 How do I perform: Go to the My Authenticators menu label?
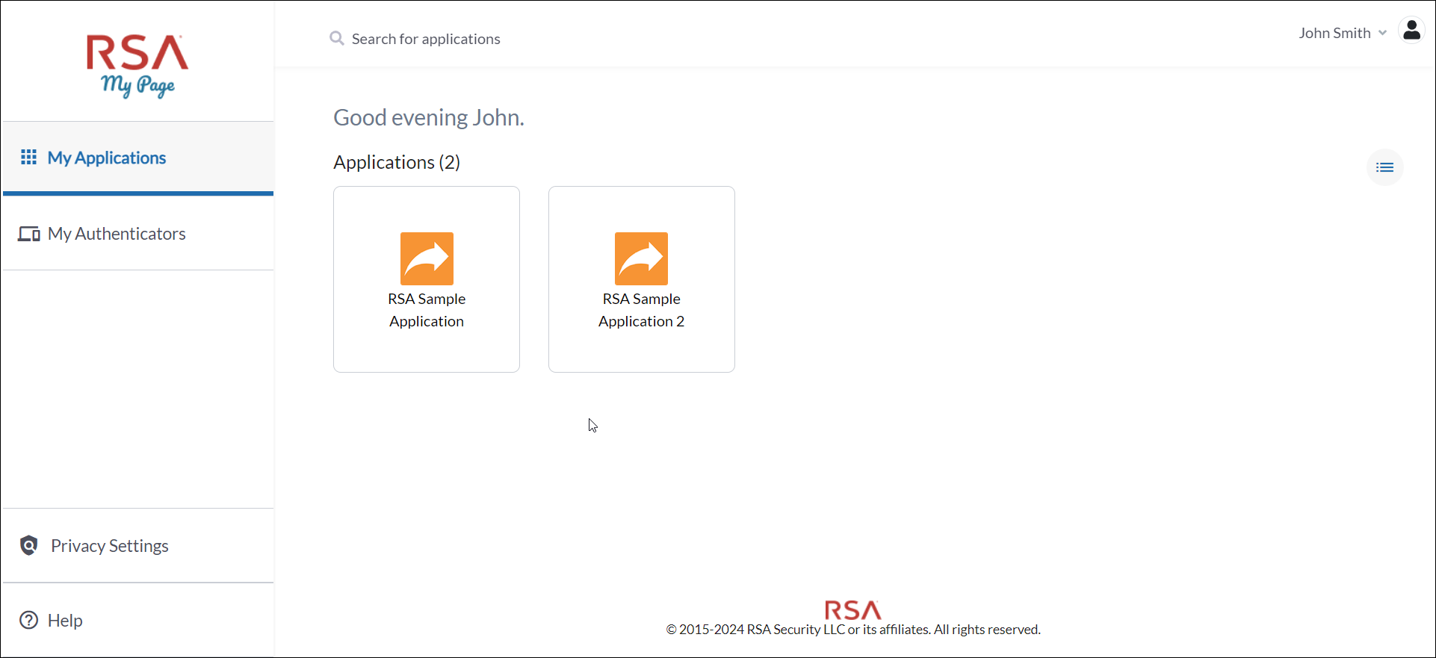pyautogui.click(x=117, y=234)
